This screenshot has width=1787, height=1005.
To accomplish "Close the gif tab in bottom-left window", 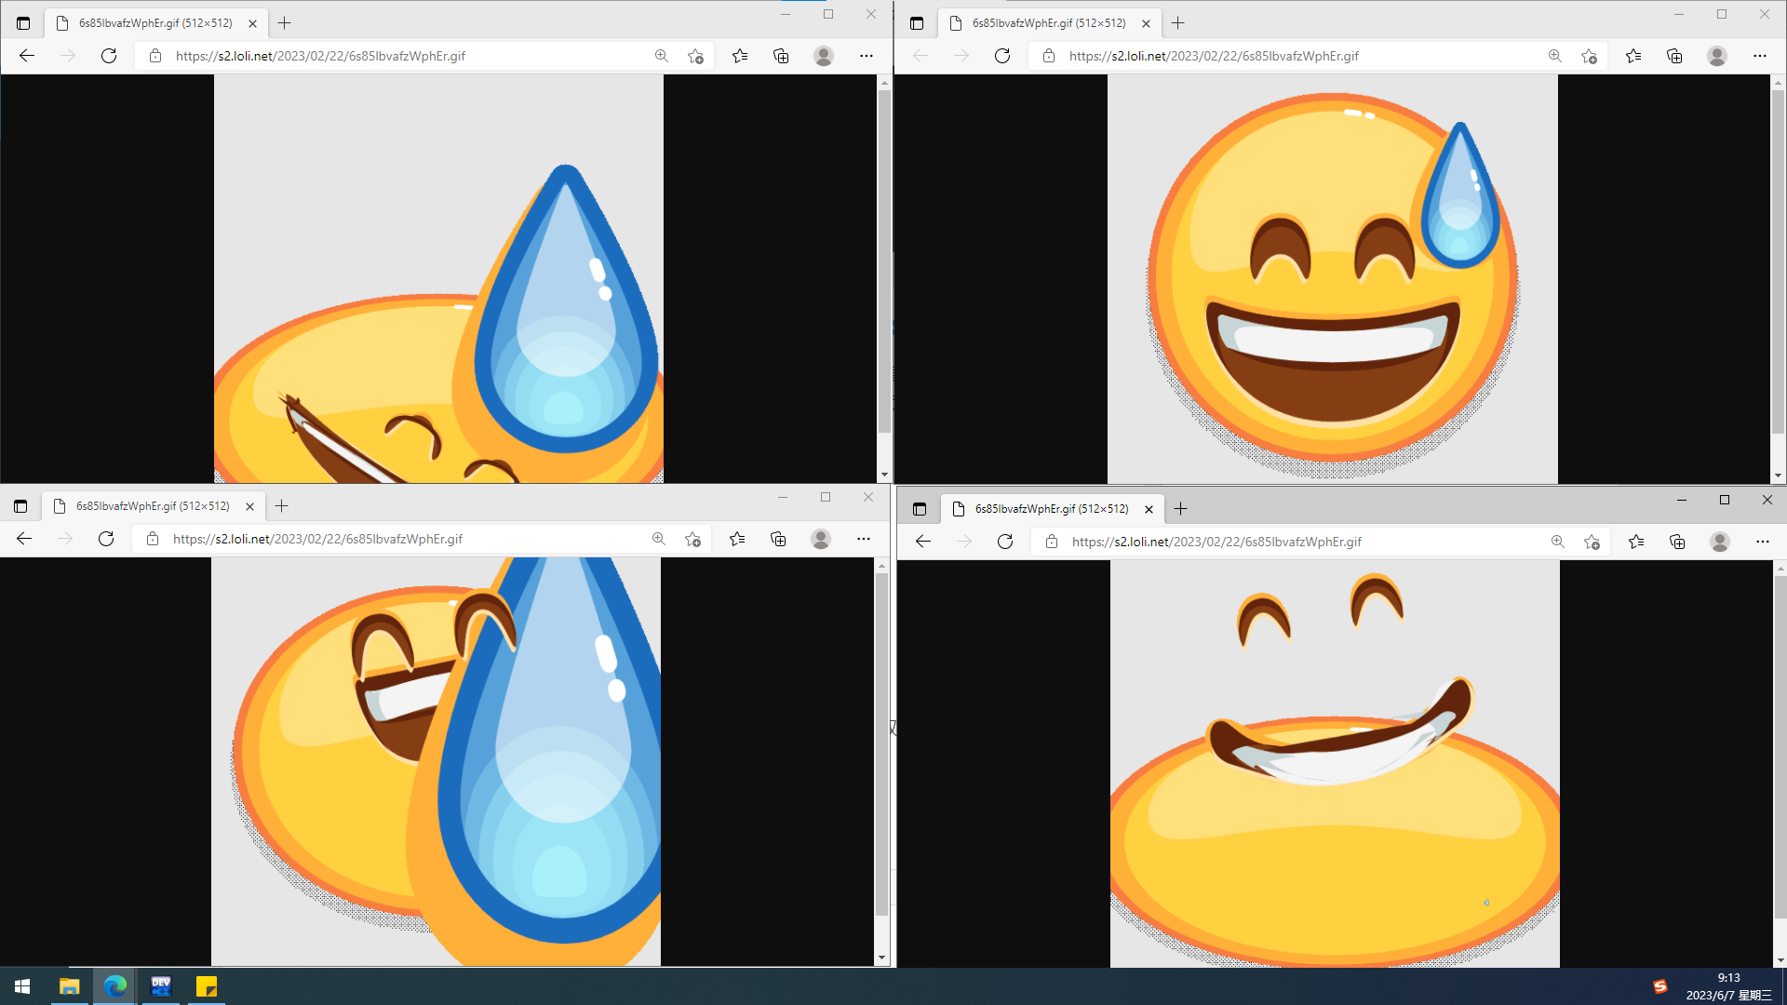I will (x=249, y=506).
